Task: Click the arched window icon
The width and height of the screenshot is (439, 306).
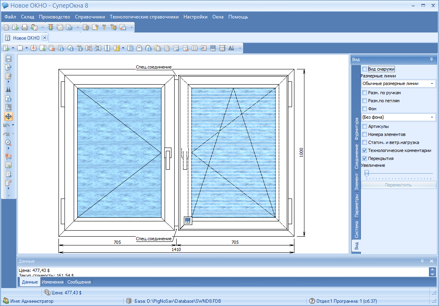Action: [139, 48]
